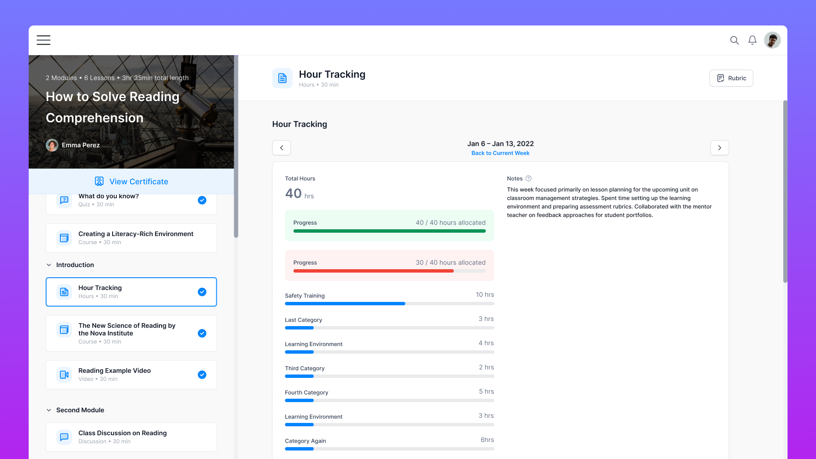This screenshot has height=459, width=816.
Task: Collapse the Second Module section
Action: coord(49,410)
